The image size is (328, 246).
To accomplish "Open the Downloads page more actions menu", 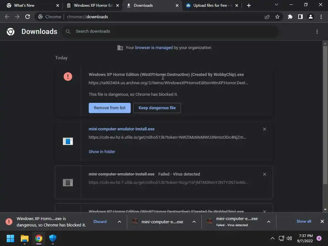I will [x=317, y=32].
